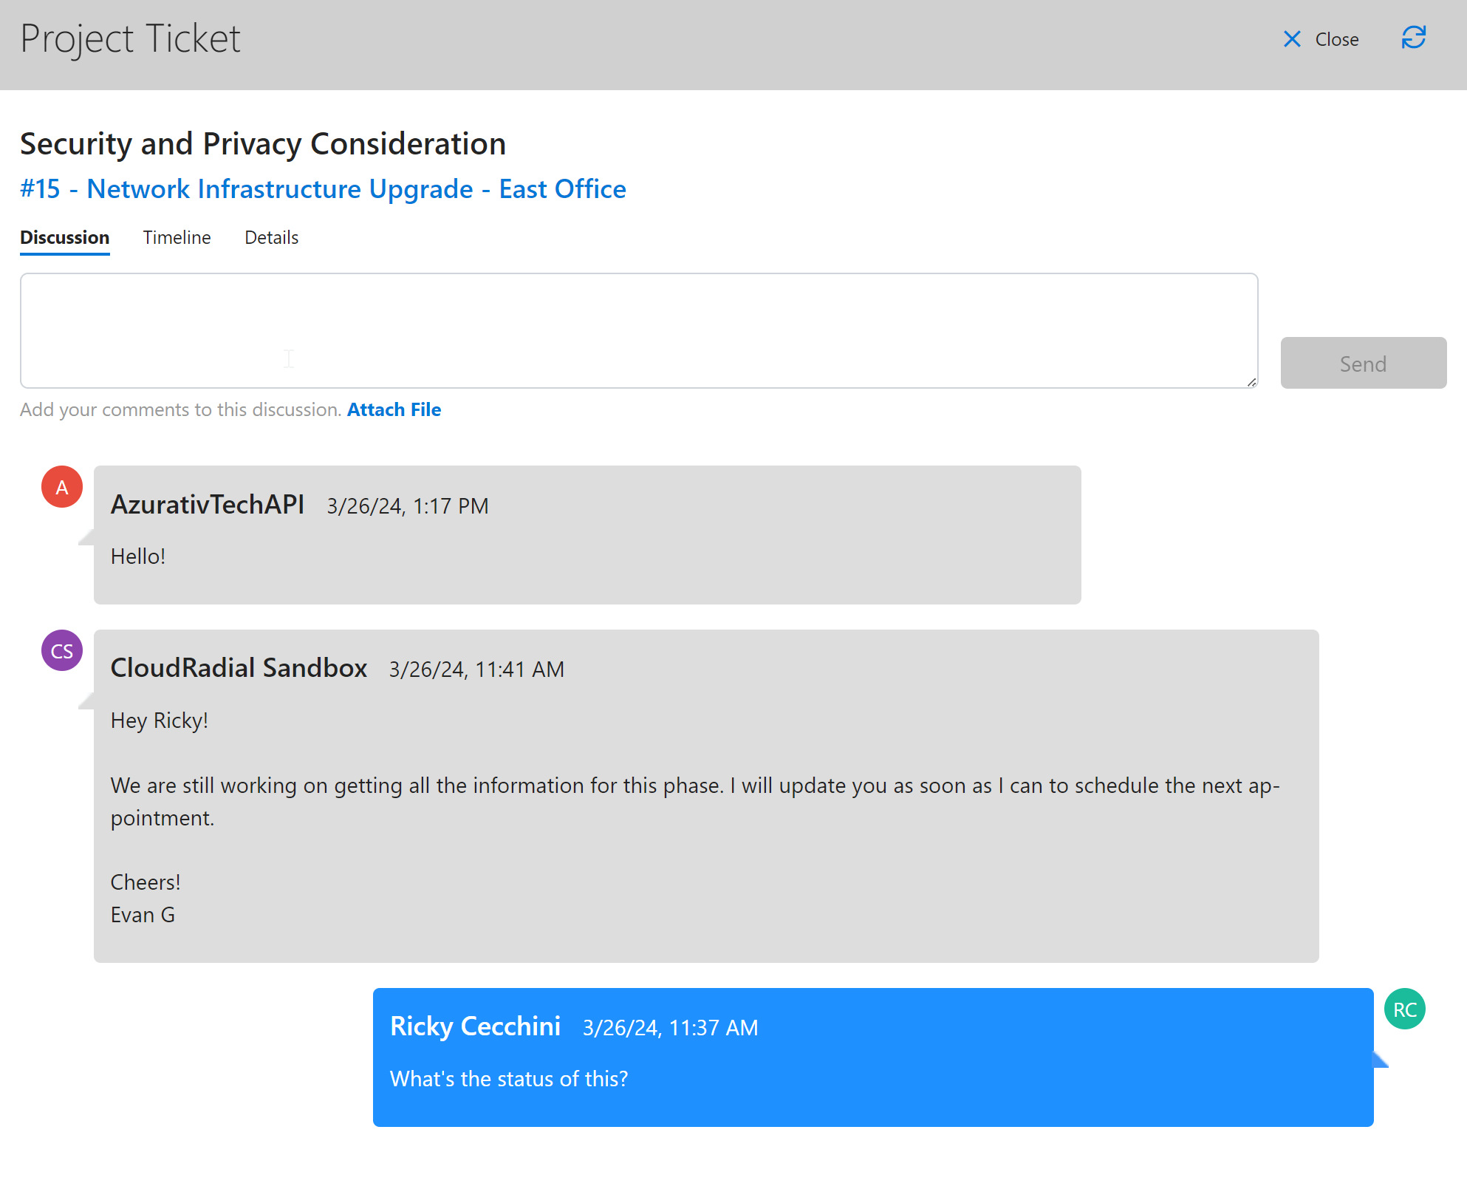Open the Details tab
This screenshot has height=1189, width=1467.
pos(271,237)
